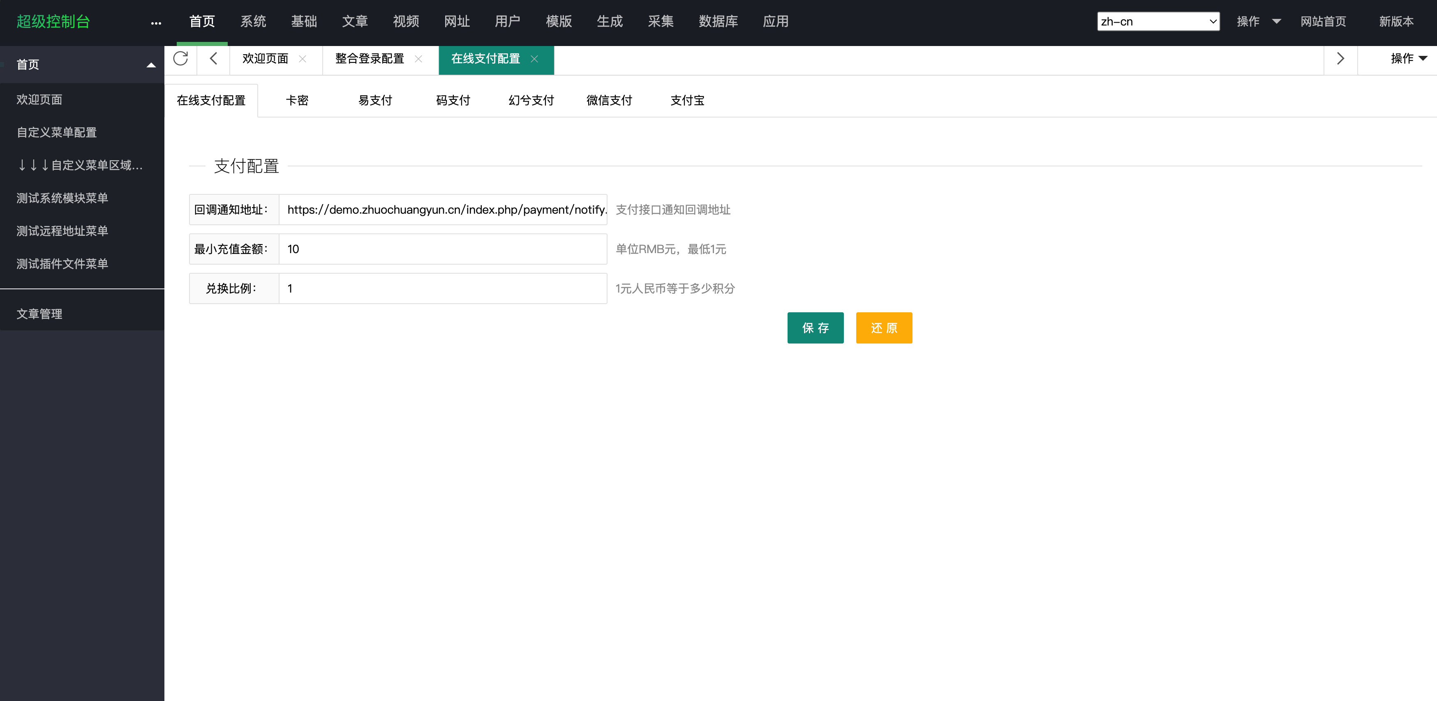Image resolution: width=1437 pixels, height=701 pixels.
Task: Go to 网站首页 link
Action: [1323, 22]
